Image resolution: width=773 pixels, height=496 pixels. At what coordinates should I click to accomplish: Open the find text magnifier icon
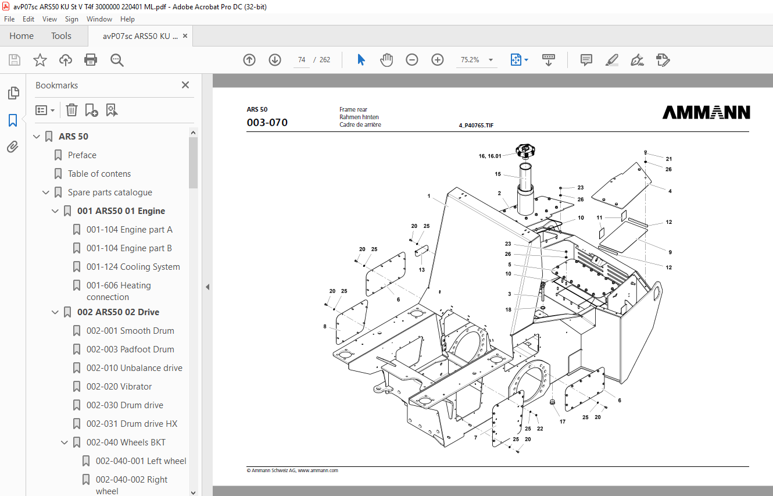[117, 60]
